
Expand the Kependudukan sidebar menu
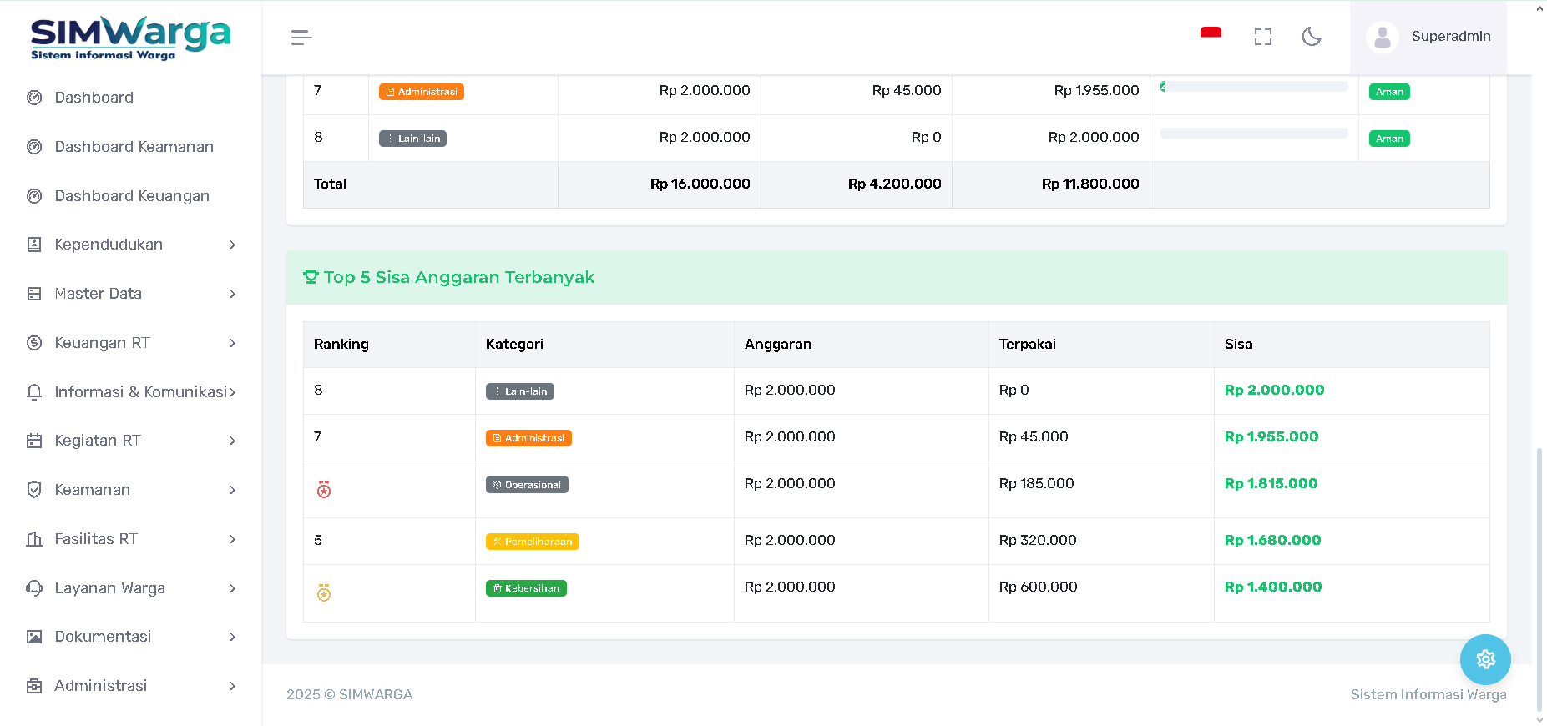tap(131, 245)
